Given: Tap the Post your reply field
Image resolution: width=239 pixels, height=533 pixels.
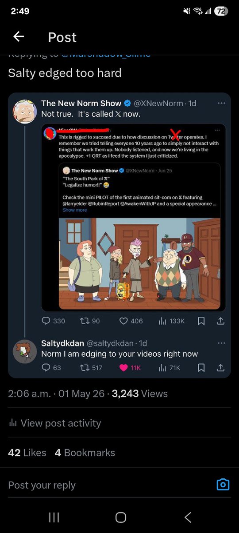Looking at the screenshot, I should [x=106, y=485].
